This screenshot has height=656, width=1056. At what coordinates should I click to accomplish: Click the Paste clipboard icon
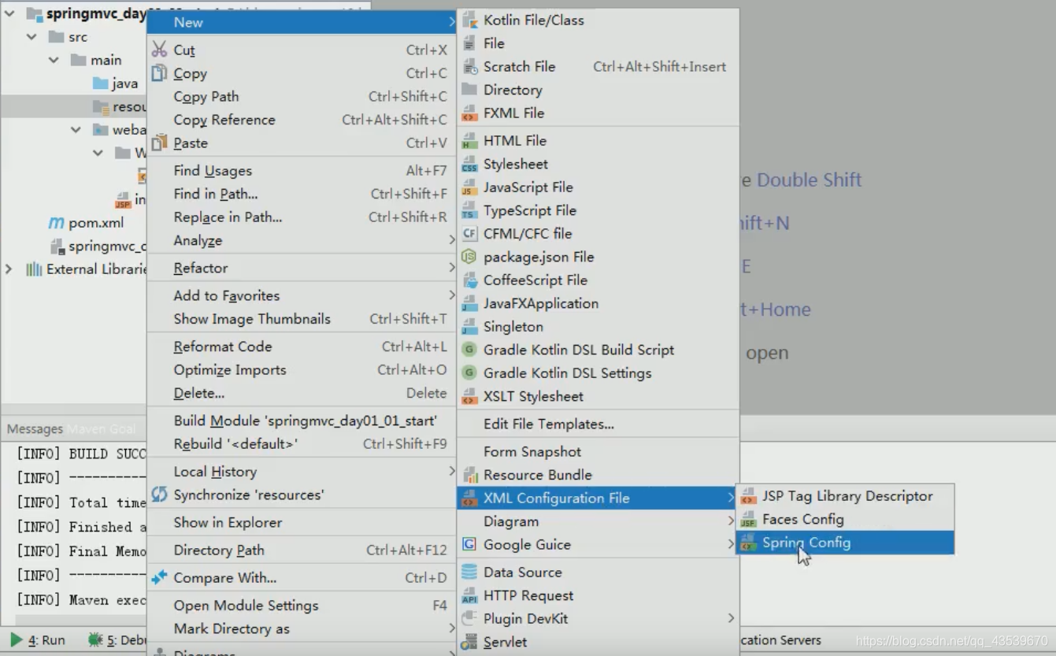[x=160, y=143]
